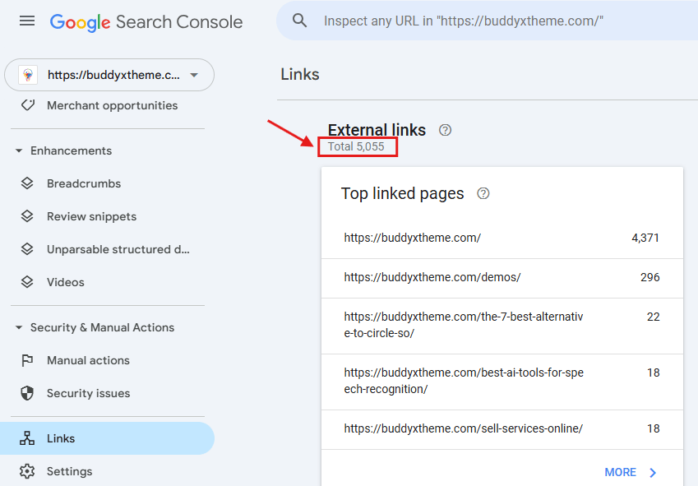Click the 296 link count for demos
The image size is (698, 486).
[650, 278]
